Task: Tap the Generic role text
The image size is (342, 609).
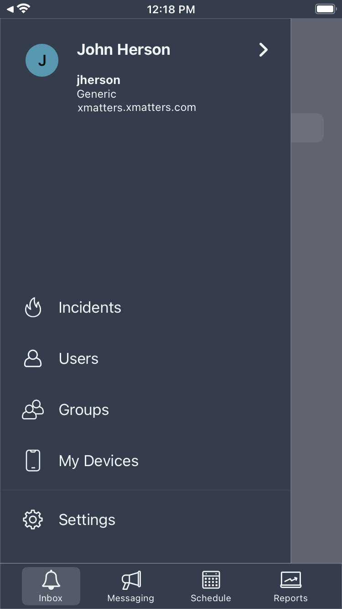Action: [x=97, y=94]
